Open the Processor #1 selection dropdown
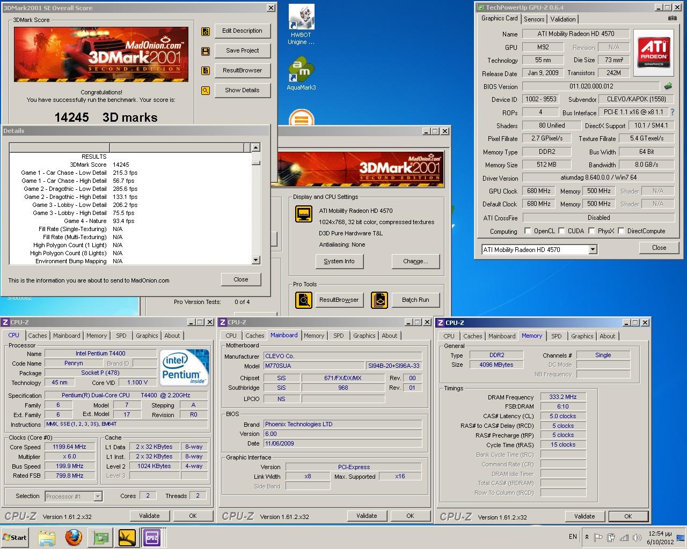This screenshot has width=687, height=549. click(x=98, y=496)
